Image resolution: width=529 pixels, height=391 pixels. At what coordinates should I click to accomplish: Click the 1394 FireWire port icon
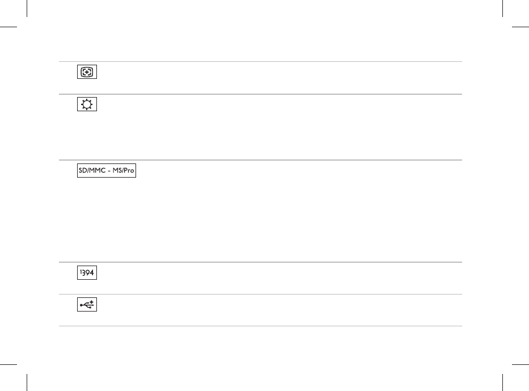[x=87, y=272]
